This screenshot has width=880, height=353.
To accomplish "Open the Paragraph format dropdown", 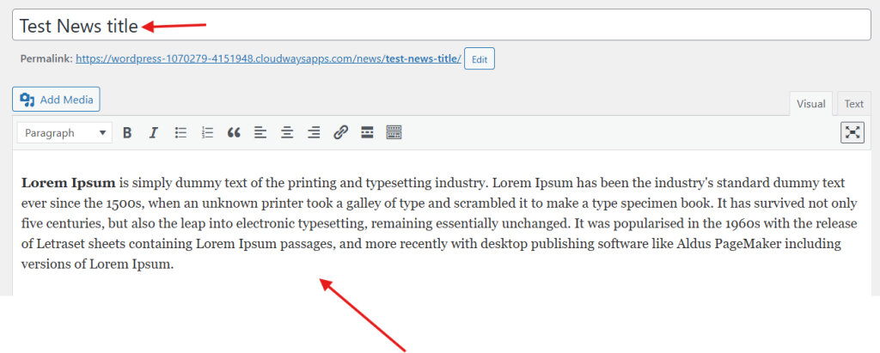I will tap(65, 133).
